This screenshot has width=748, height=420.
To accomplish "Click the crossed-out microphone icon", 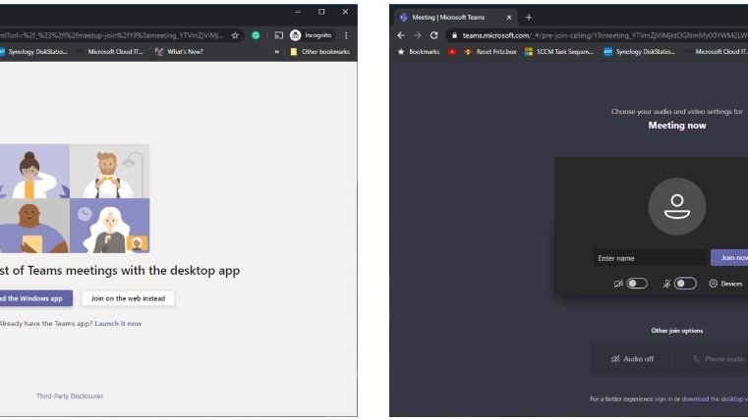I will (x=666, y=284).
